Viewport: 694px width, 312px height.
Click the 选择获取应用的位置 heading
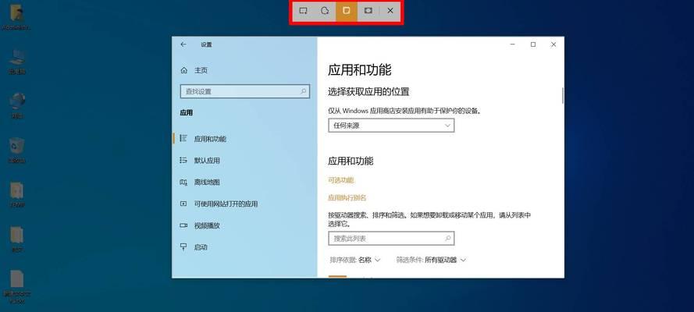[x=368, y=92]
